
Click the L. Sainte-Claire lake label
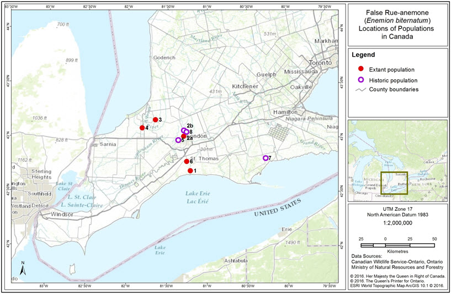pos(82,205)
